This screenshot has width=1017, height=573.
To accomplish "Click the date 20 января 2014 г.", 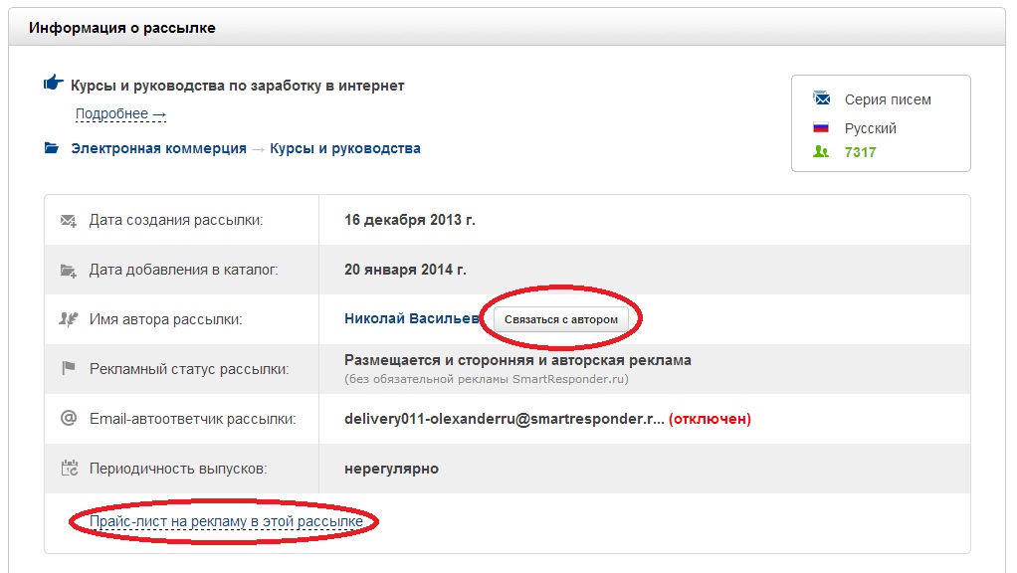I will point(405,269).
